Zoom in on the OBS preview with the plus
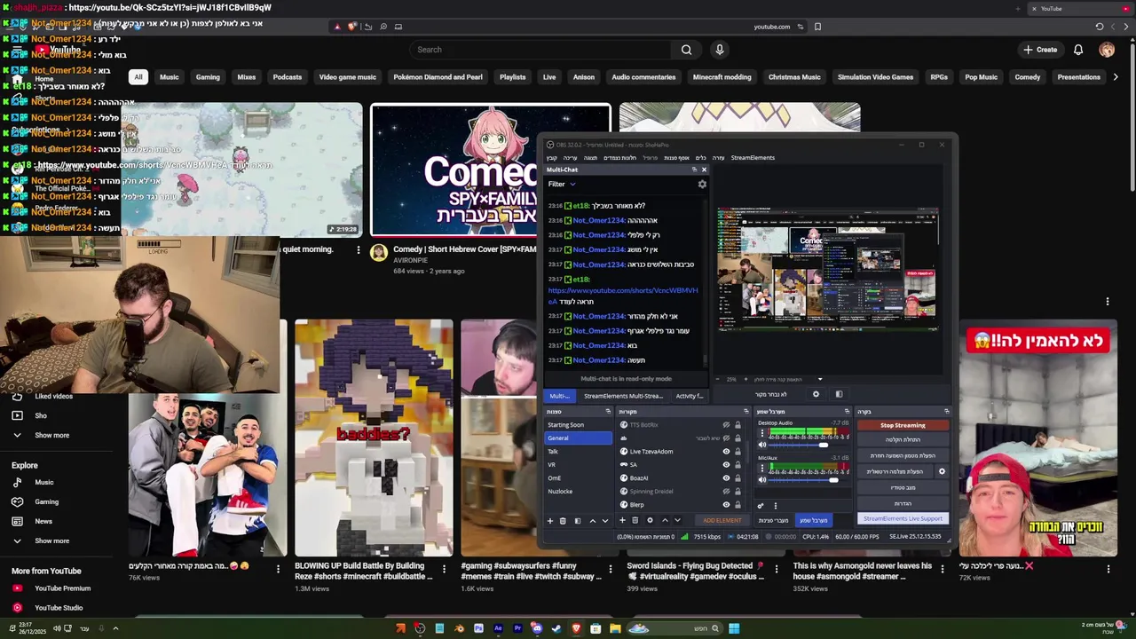Viewport: 1136px width, 639px height. [x=745, y=379]
